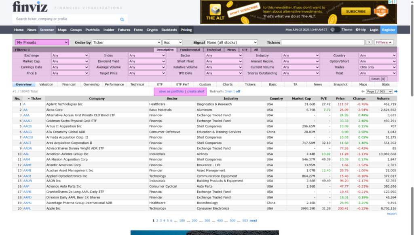
Task: Click the Register button
Action: pyautogui.click(x=389, y=30)
